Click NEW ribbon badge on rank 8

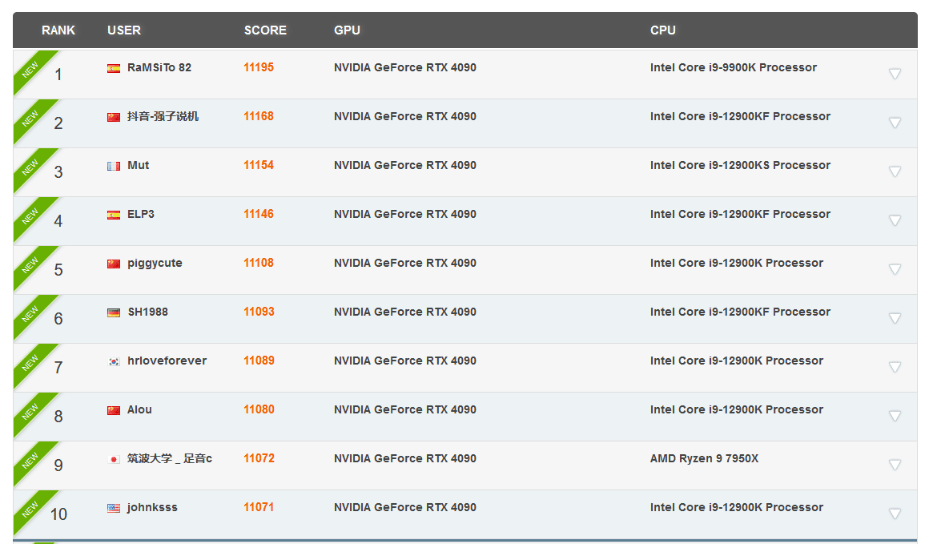point(31,412)
